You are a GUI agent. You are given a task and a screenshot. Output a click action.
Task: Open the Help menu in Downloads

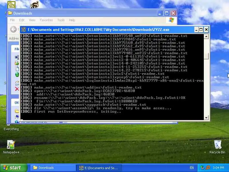[72, 20]
